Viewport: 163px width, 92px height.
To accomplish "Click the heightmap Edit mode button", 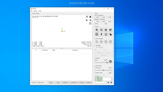I will click(x=104, y=55).
